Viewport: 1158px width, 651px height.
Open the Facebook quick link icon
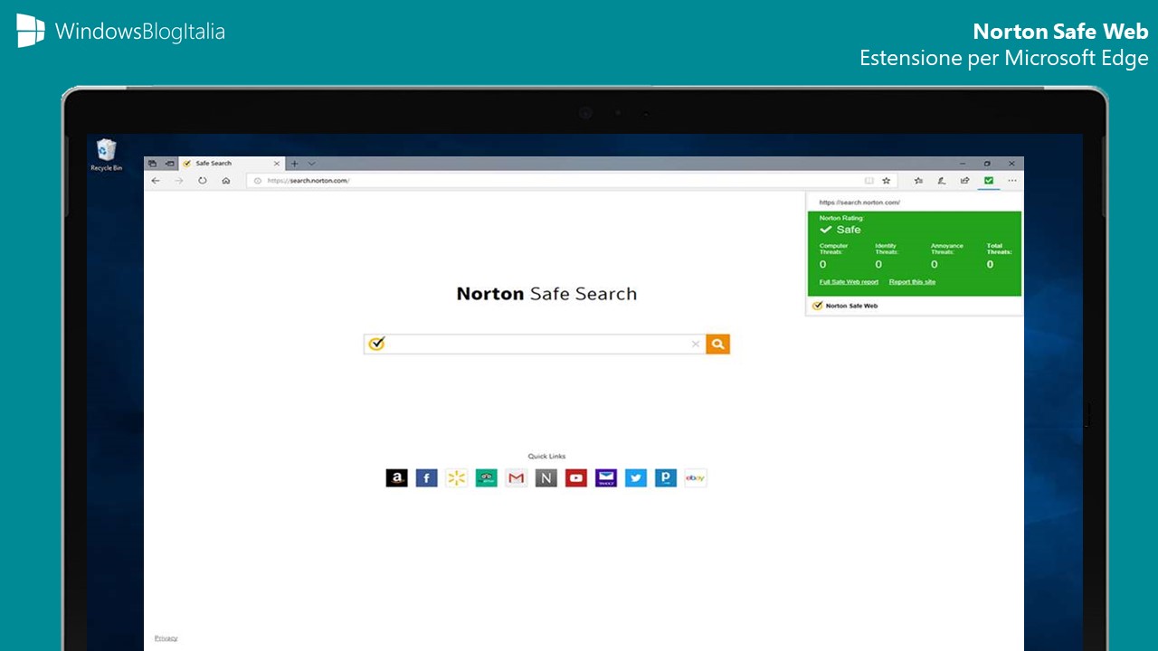tap(426, 478)
